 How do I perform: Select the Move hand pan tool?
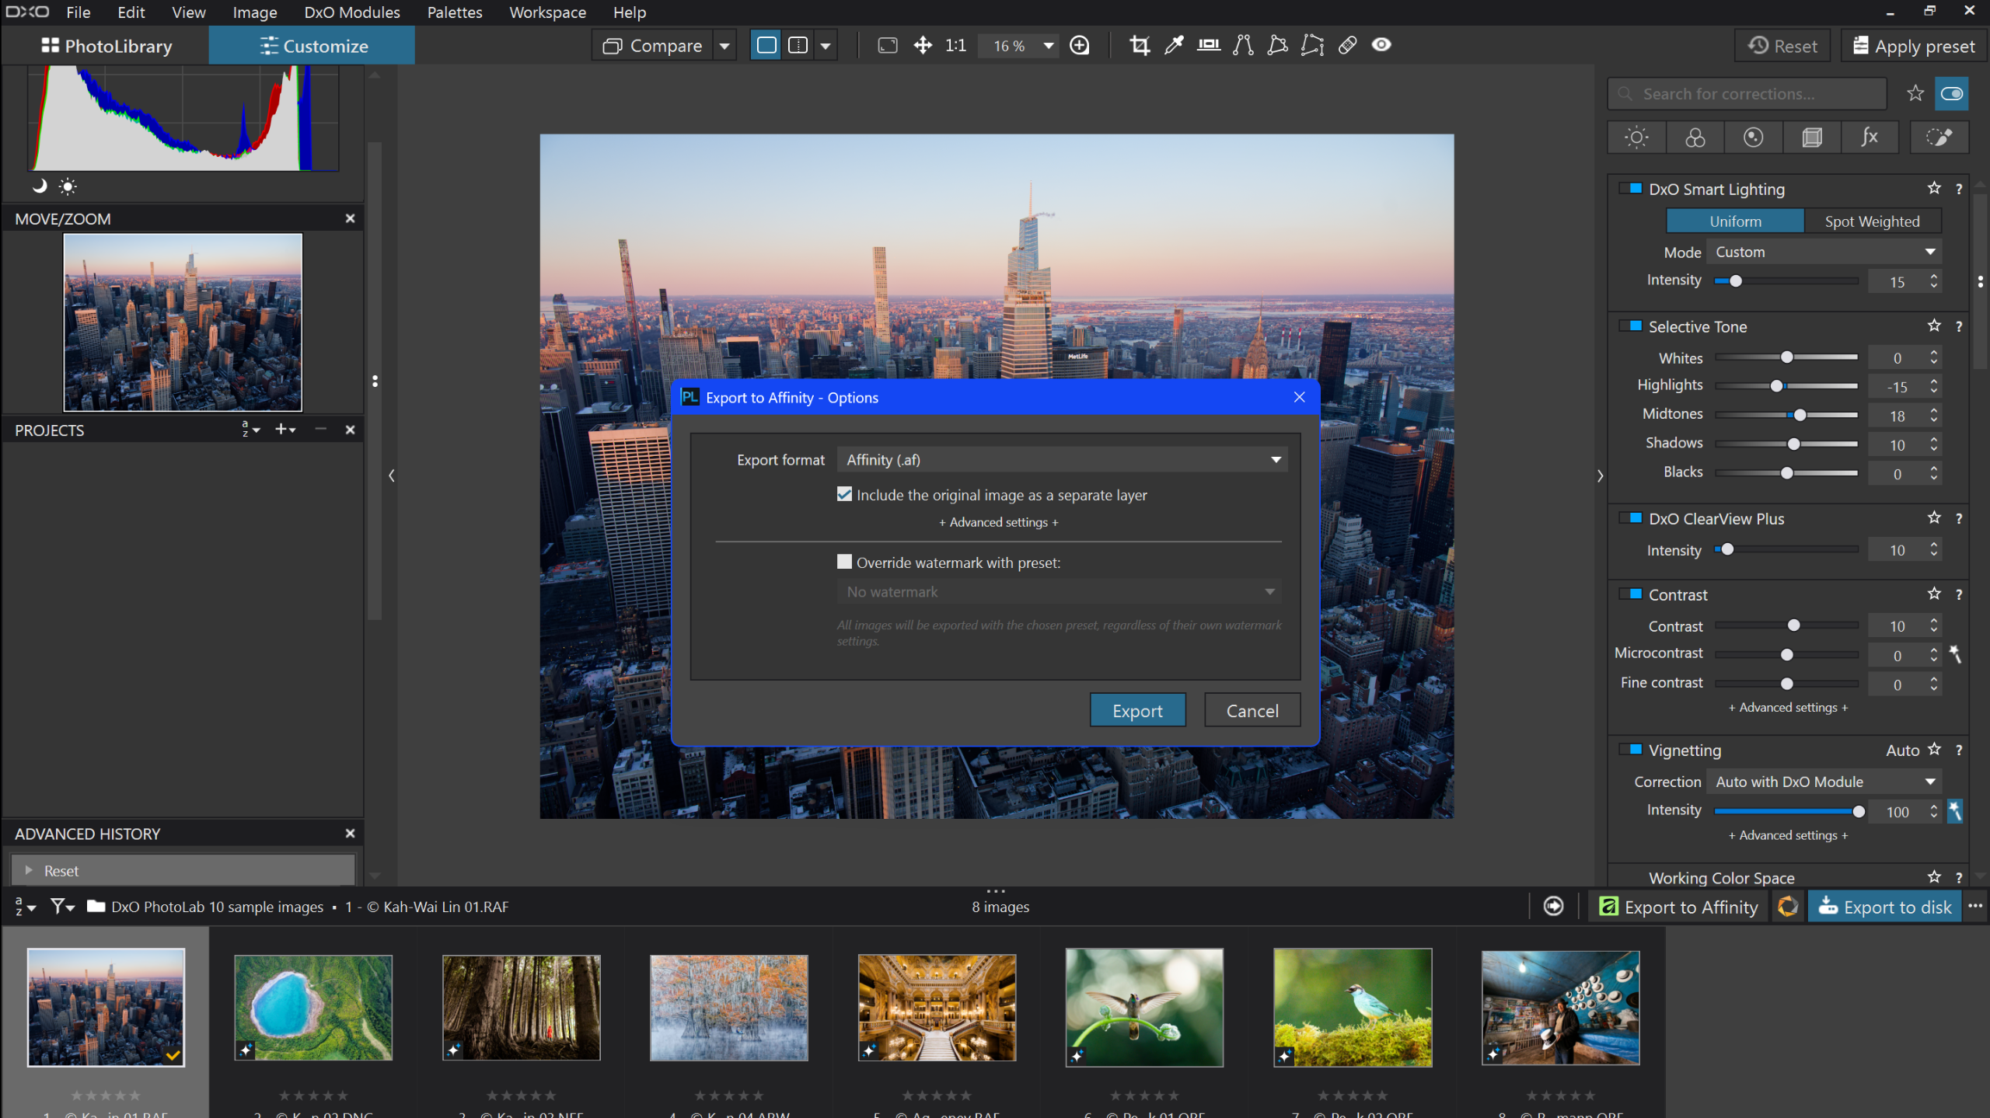point(923,45)
